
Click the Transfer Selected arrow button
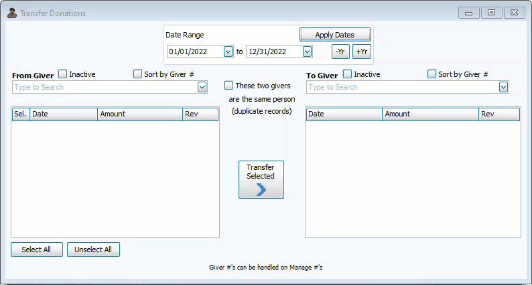[261, 179]
